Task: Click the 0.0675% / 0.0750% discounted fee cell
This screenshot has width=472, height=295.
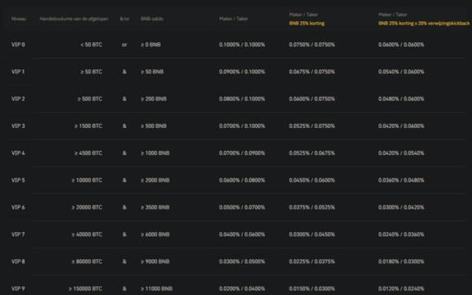Action: [x=312, y=72]
